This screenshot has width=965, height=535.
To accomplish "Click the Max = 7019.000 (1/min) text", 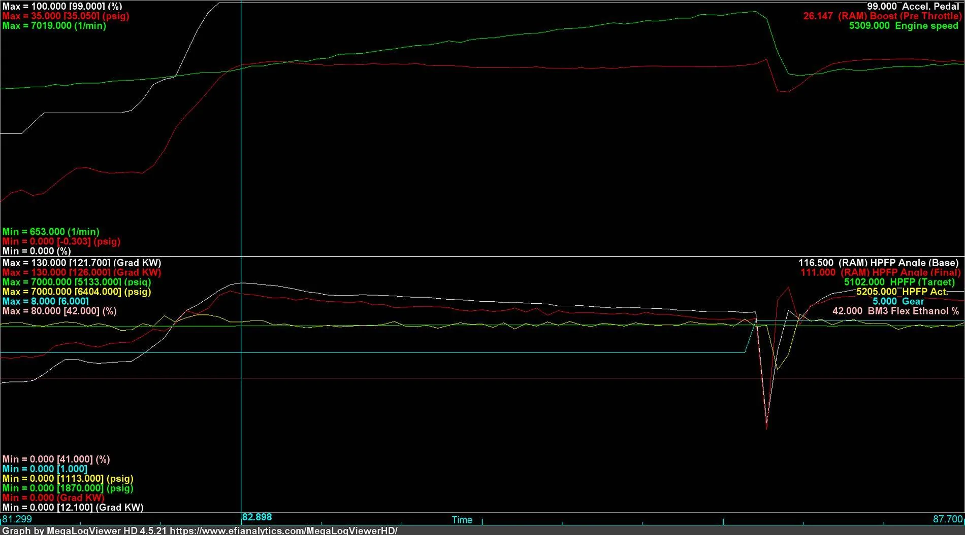I will coord(54,26).
